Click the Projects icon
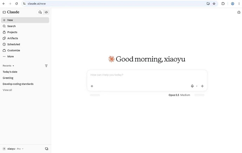The image size is (242, 153). pyautogui.click(x=4, y=32)
